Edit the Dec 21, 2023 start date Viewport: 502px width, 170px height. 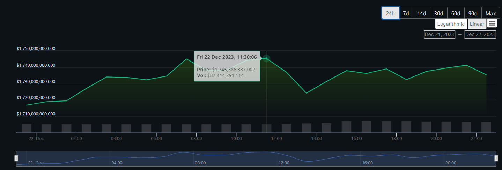click(x=439, y=34)
